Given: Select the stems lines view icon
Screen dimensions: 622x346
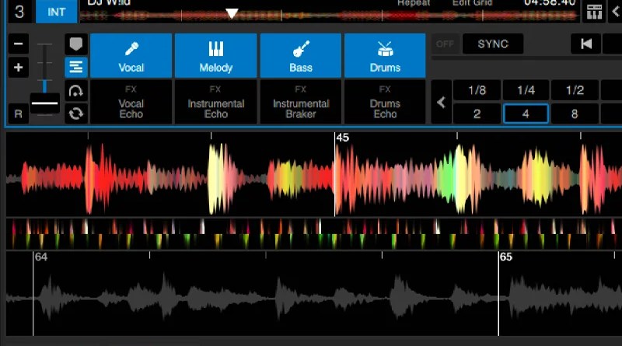Looking at the screenshot, I should (75, 67).
